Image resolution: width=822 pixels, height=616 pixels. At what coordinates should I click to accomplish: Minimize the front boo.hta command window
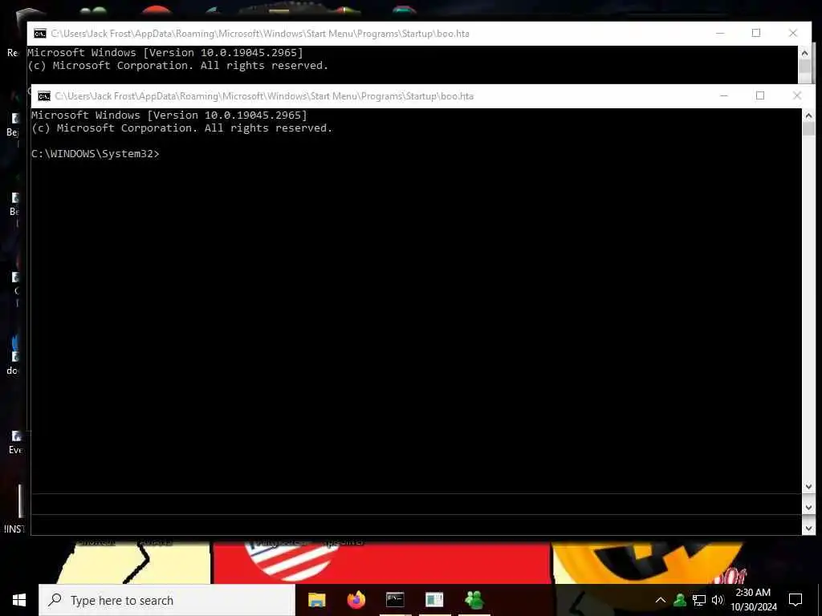pyautogui.click(x=724, y=96)
